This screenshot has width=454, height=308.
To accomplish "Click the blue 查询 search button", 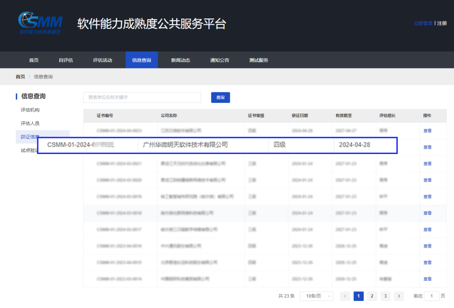I will click(x=220, y=97).
